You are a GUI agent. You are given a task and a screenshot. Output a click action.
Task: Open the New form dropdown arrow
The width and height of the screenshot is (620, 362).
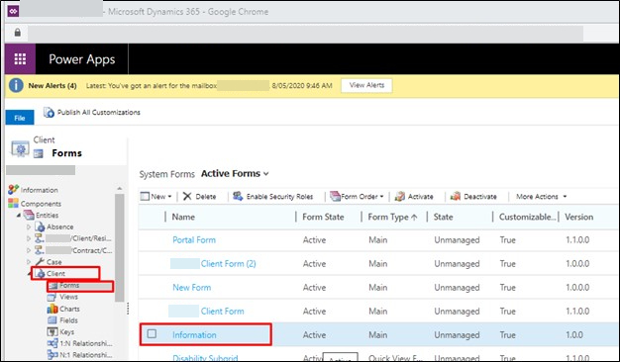tap(169, 197)
